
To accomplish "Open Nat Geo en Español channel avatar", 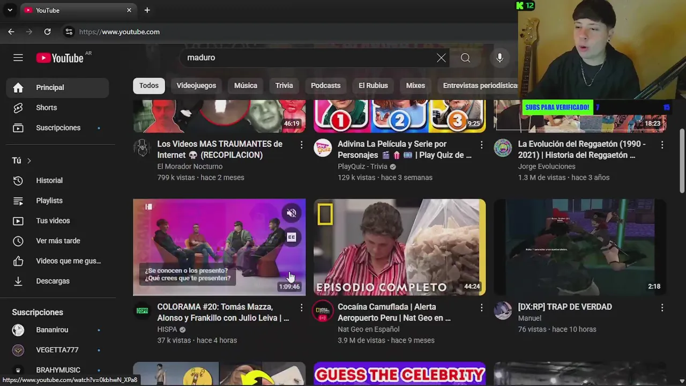I will click(323, 310).
